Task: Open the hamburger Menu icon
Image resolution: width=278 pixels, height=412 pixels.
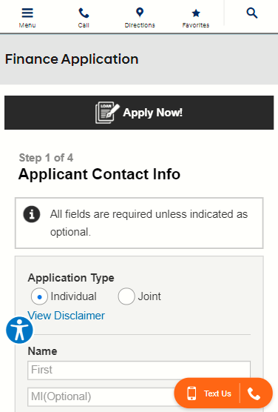Action: pyautogui.click(x=27, y=13)
